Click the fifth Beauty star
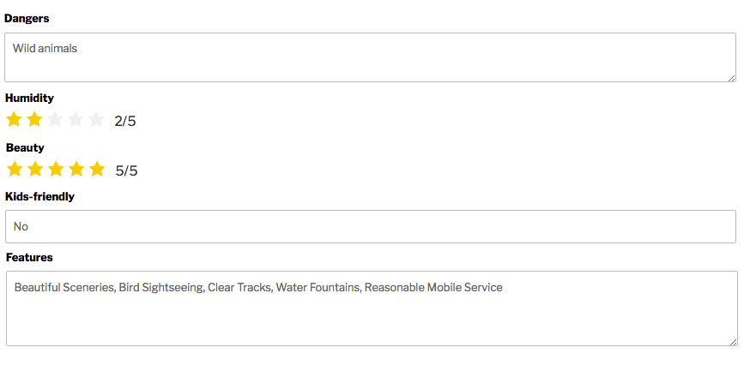This screenshot has width=750, height=365. click(97, 170)
